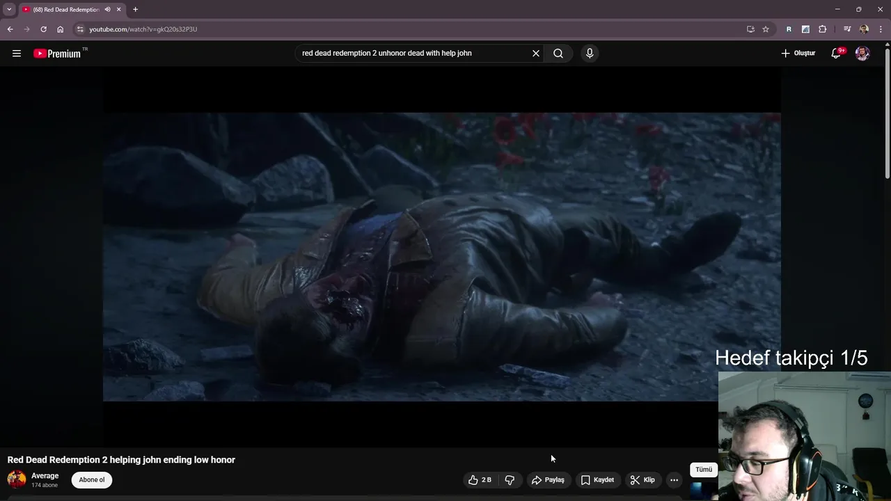Open the R browser extension
This screenshot has height=501, width=891.
coord(789,29)
